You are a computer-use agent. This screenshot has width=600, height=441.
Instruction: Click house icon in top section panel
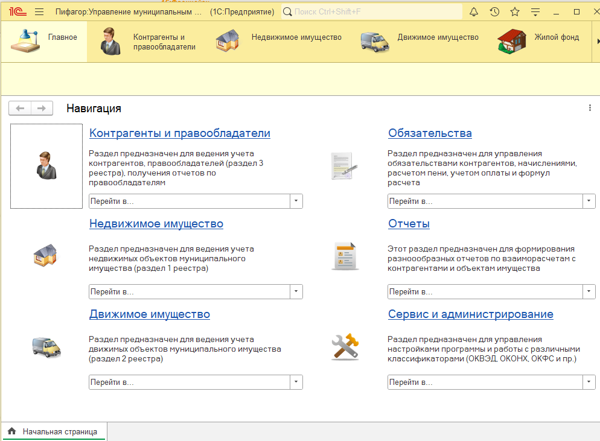tap(228, 40)
